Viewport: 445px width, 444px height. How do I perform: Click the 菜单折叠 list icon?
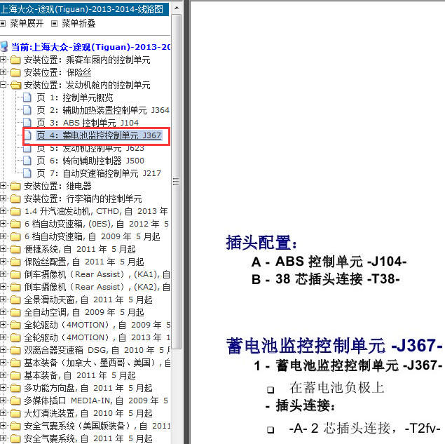pyautogui.click(x=54, y=24)
